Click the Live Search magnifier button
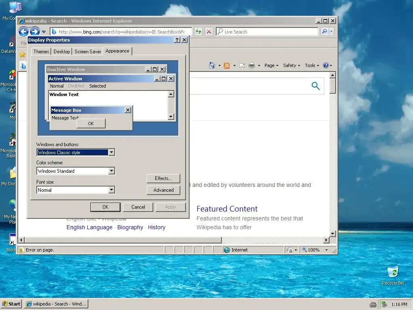Viewport: 413px width, 310px height. pyautogui.click(x=325, y=31)
